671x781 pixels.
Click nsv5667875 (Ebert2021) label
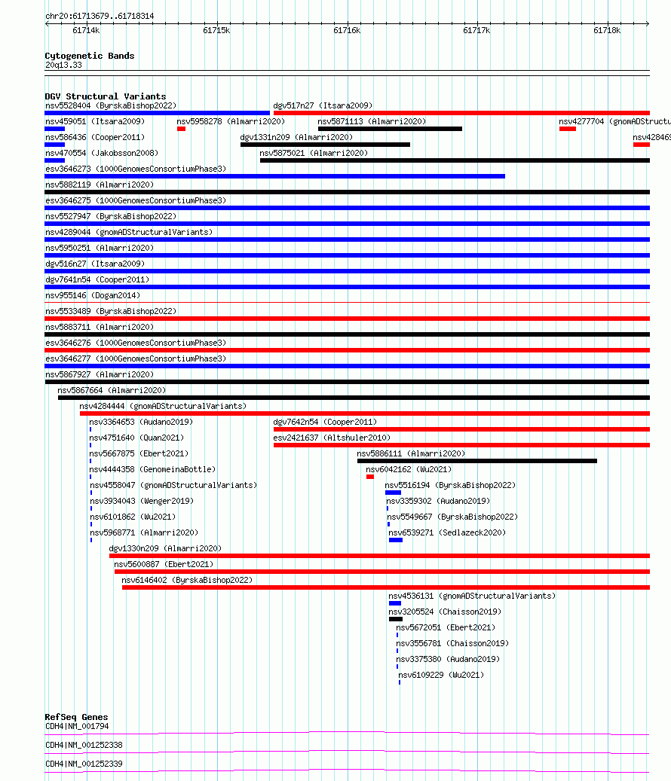[139, 453]
